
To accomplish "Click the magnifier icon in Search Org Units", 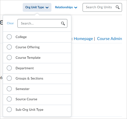I will coord(118,7).
